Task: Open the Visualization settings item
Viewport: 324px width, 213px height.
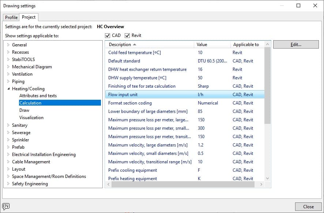Action: [x=31, y=118]
